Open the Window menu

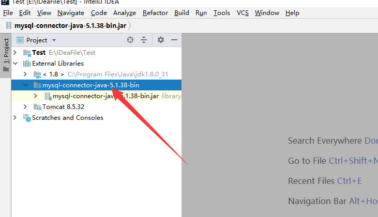point(267,13)
